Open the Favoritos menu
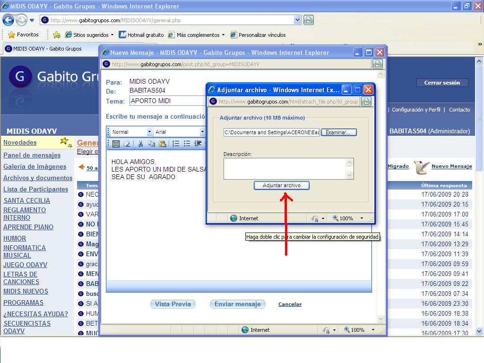This screenshot has height=363, width=484. click(x=23, y=35)
